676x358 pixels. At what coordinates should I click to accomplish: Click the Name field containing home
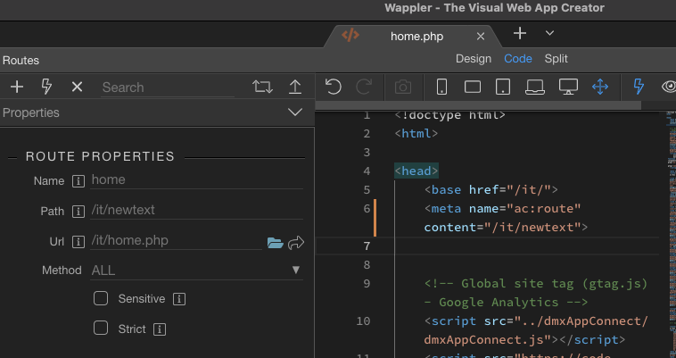(x=196, y=179)
